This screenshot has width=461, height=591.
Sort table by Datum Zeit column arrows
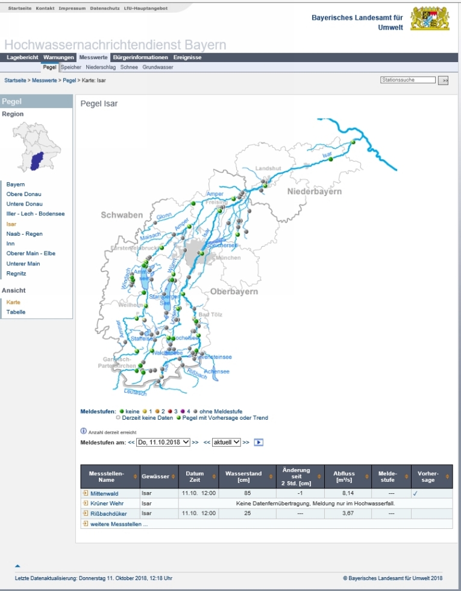[x=213, y=477]
